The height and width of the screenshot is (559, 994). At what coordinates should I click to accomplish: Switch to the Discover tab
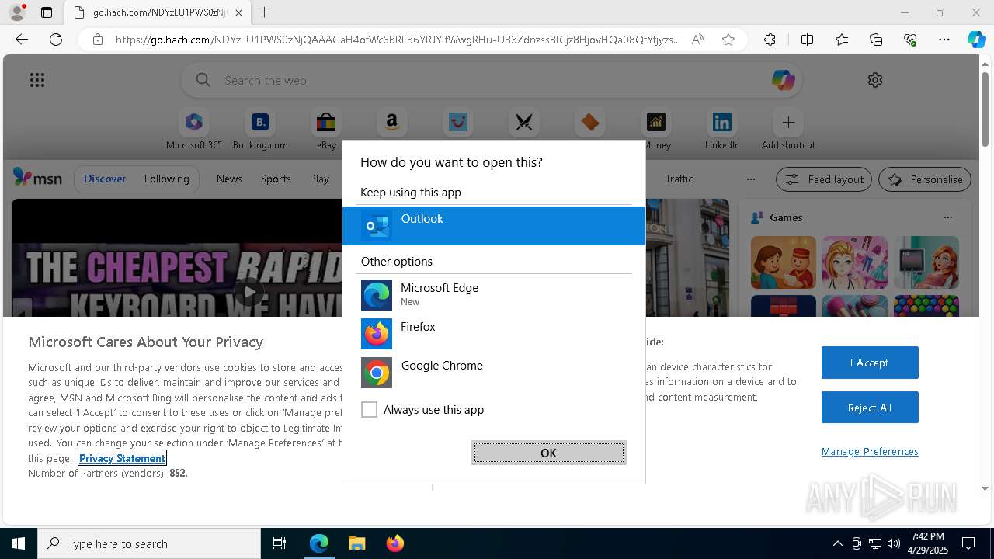(x=105, y=179)
